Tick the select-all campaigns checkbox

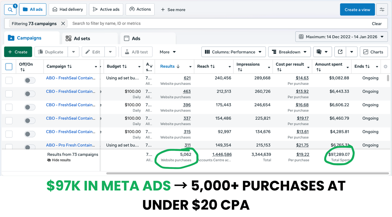coord(9,67)
